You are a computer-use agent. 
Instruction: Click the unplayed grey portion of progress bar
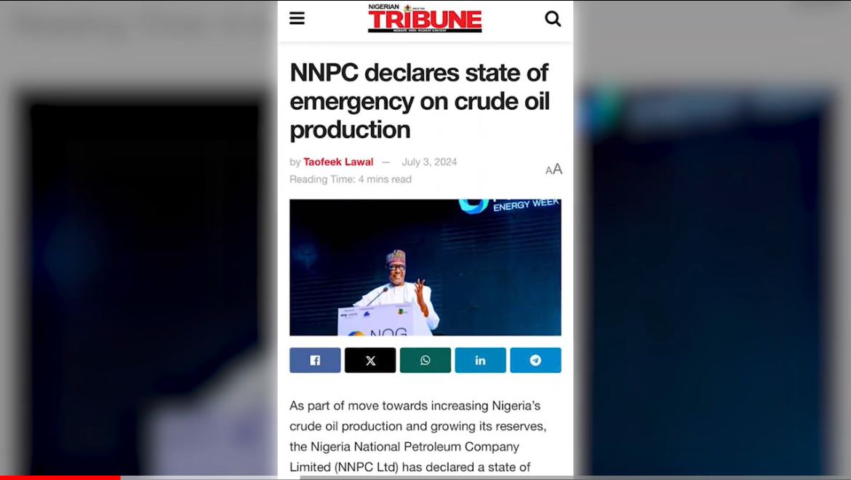[x=485, y=478]
